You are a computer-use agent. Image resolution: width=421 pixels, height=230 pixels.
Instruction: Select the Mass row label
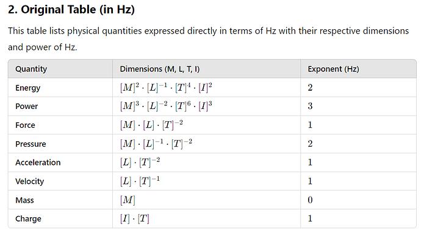(x=24, y=200)
